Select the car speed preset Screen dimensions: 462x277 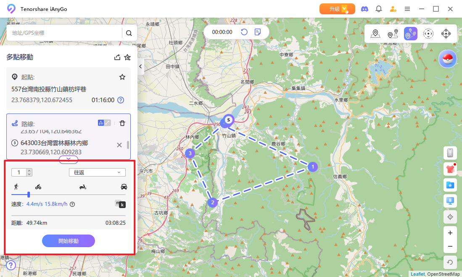coord(124,187)
